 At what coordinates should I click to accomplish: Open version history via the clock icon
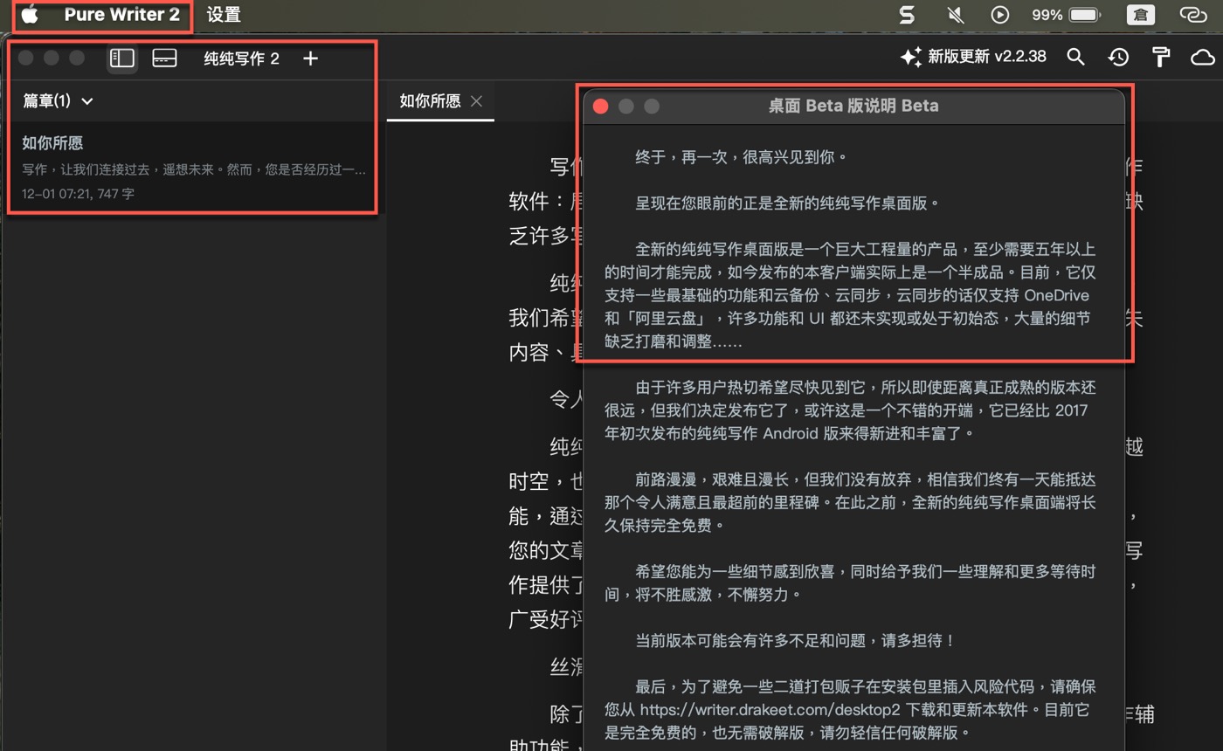[x=1118, y=56]
